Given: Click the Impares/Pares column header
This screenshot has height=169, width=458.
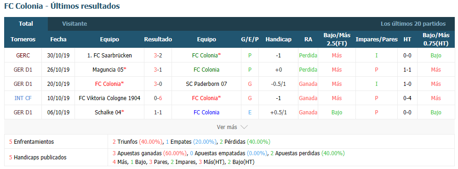Looking at the screenshot, I should [377, 39].
